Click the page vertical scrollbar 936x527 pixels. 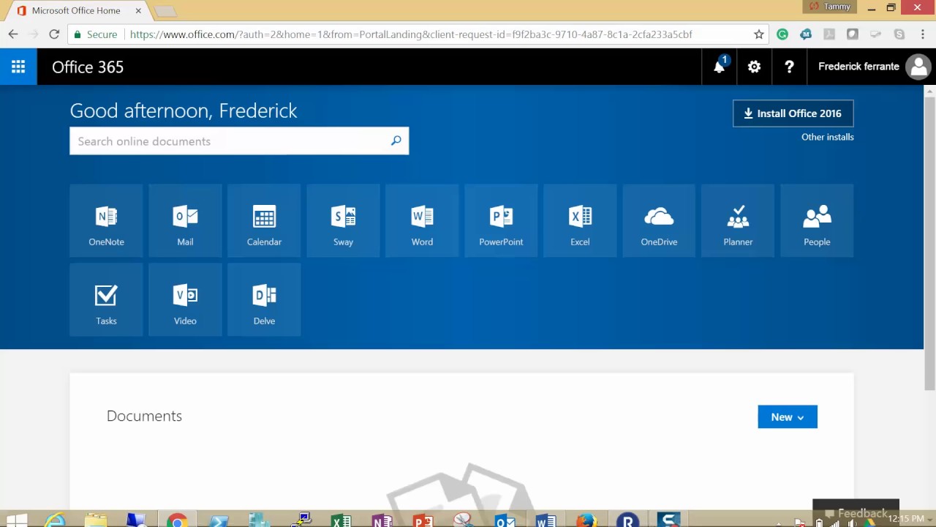[x=930, y=243]
